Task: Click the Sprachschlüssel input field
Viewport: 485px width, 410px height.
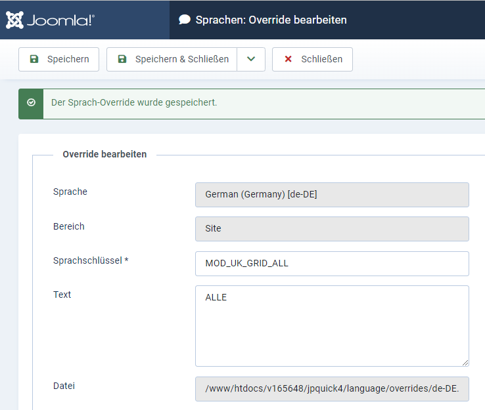Action: 332,264
